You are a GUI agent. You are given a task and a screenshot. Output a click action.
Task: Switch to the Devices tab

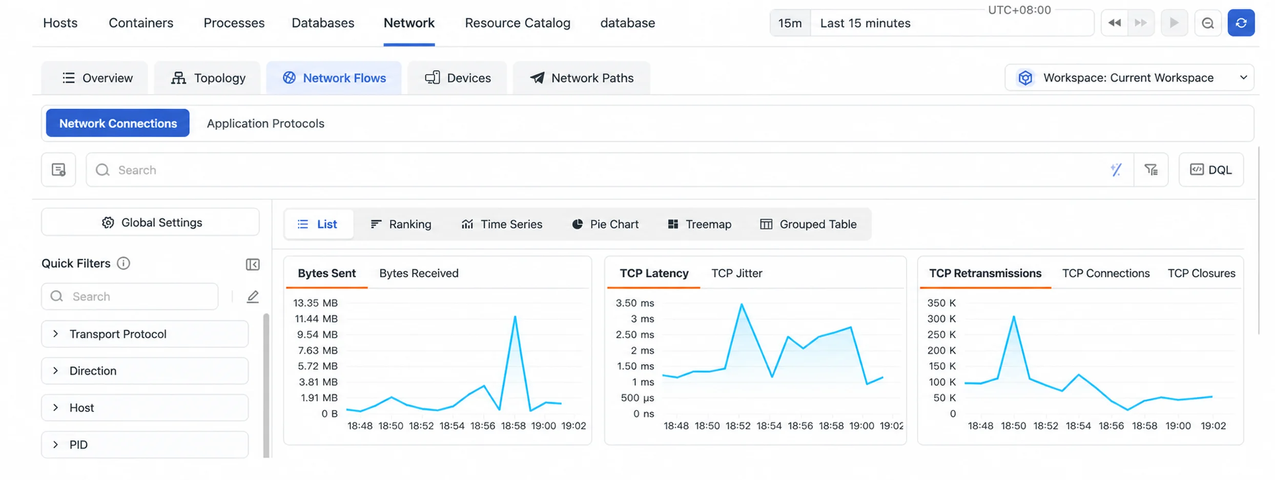pyautogui.click(x=457, y=78)
